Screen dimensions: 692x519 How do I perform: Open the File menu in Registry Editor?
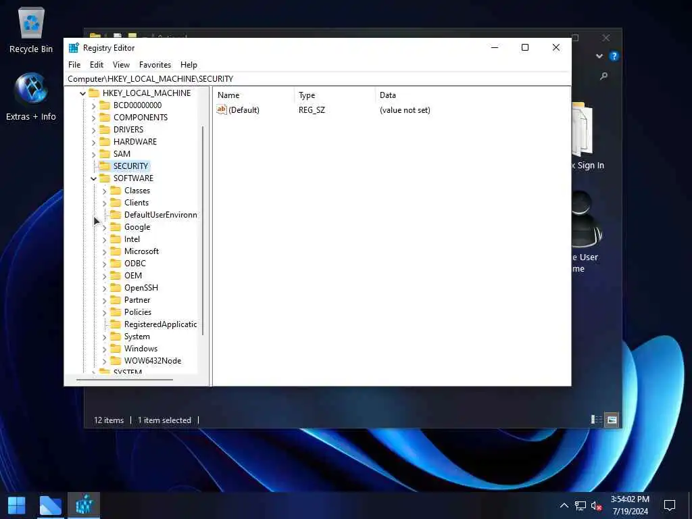tap(74, 65)
